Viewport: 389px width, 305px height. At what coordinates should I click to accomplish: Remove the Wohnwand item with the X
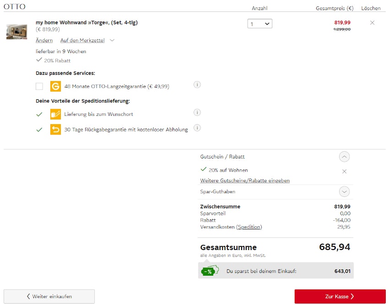(x=372, y=23)
